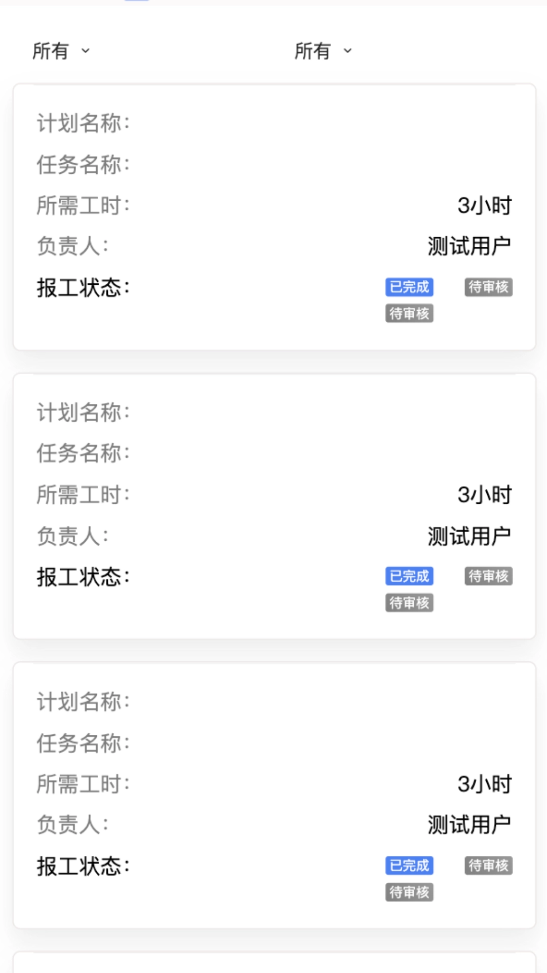Click the 3小时 value in the first card
Viewport: 547px width, 973px height.
484,206
